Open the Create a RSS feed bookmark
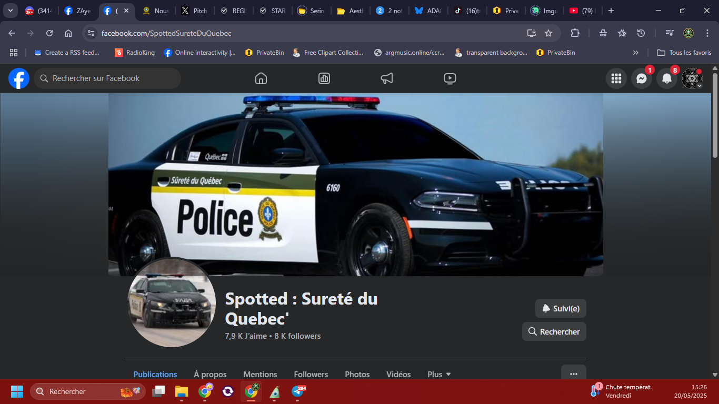Image resolution: width=719 pixels, height=404 pixels. click(x=67, y=53)
